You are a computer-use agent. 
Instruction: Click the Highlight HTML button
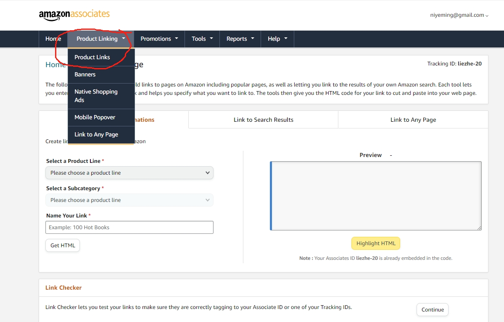coord(376,243)
